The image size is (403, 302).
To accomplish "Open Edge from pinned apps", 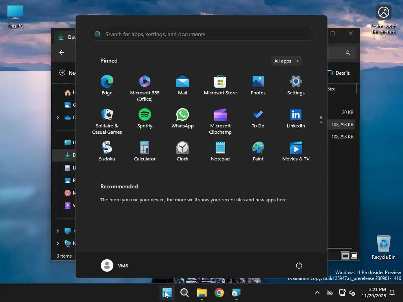I will click(x=107, y=85).
